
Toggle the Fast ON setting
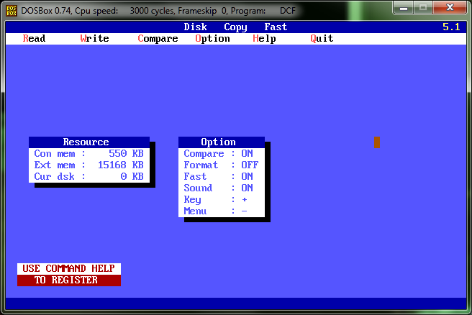(221, 177)
